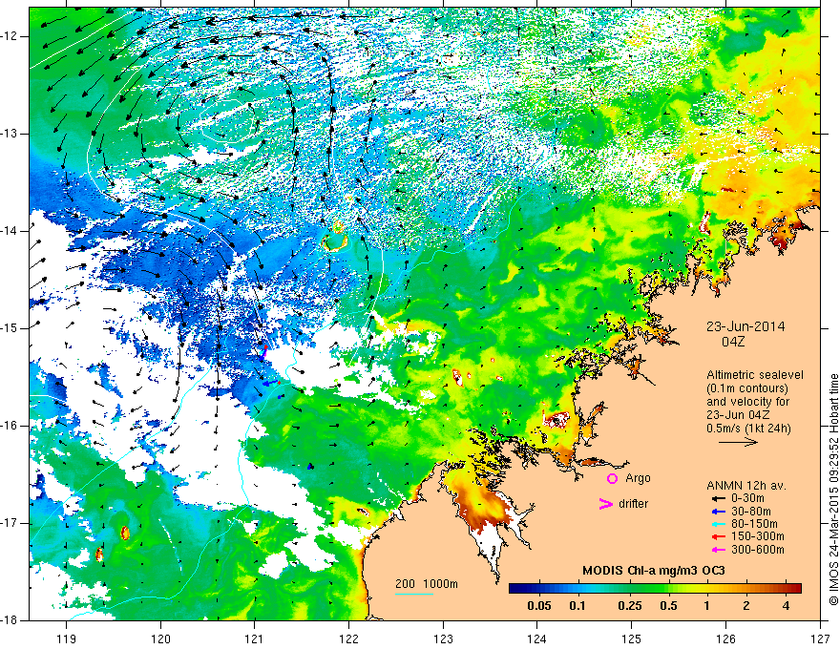Click the 0.5m/s velocity scale arrow

[x=738, y=442]
